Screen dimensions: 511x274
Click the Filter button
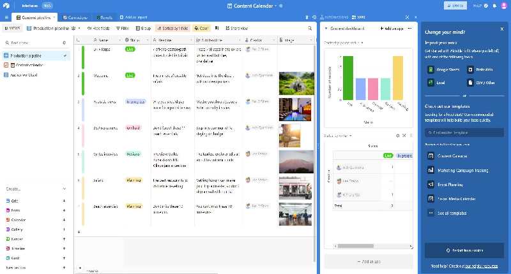pyautogui.click(x=123, y=28)
